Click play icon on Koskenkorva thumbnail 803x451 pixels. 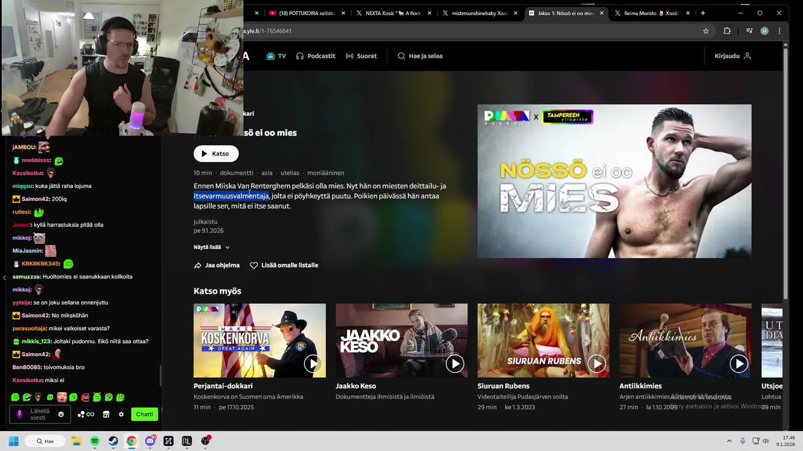coord(312,363)
